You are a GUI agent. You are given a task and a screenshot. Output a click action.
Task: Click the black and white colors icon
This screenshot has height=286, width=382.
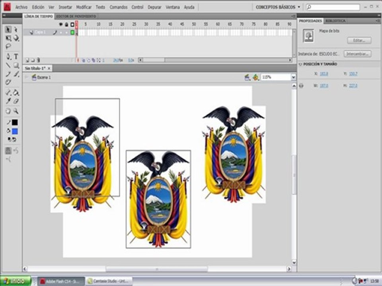tap(9, 139)
